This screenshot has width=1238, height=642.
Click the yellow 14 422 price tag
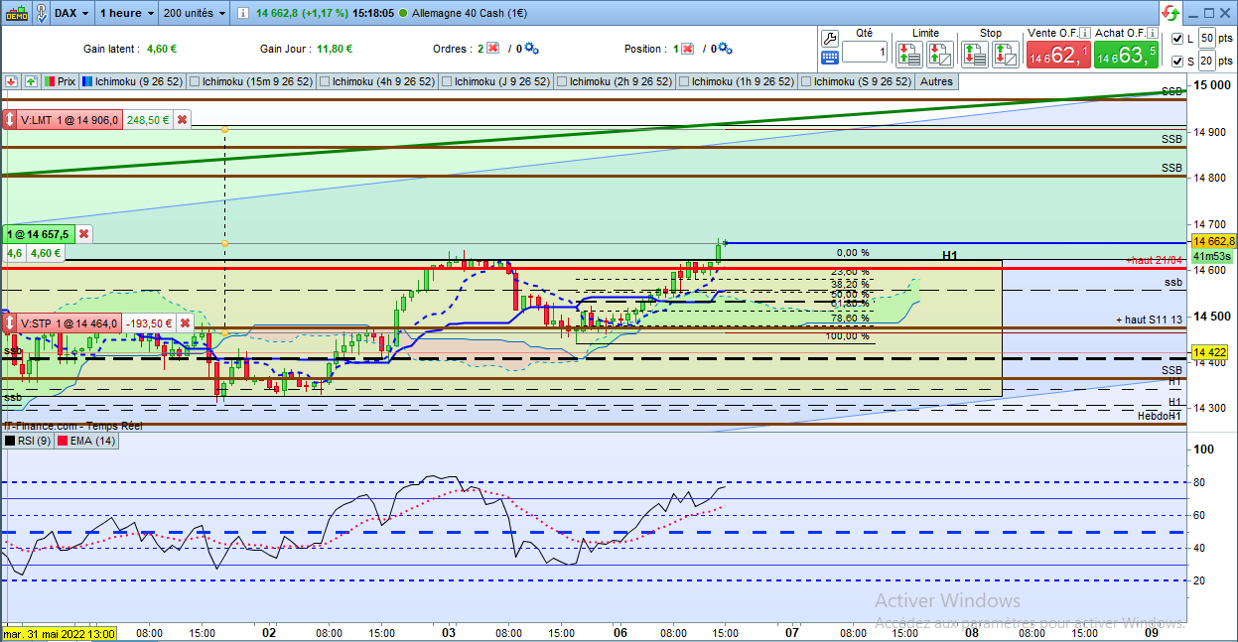[1212, 352]
